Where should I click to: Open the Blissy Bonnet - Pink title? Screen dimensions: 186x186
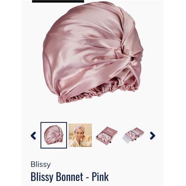[x=70, y=177]
